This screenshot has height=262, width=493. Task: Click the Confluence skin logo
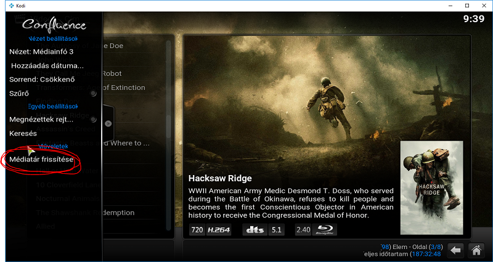pos(54,26)
